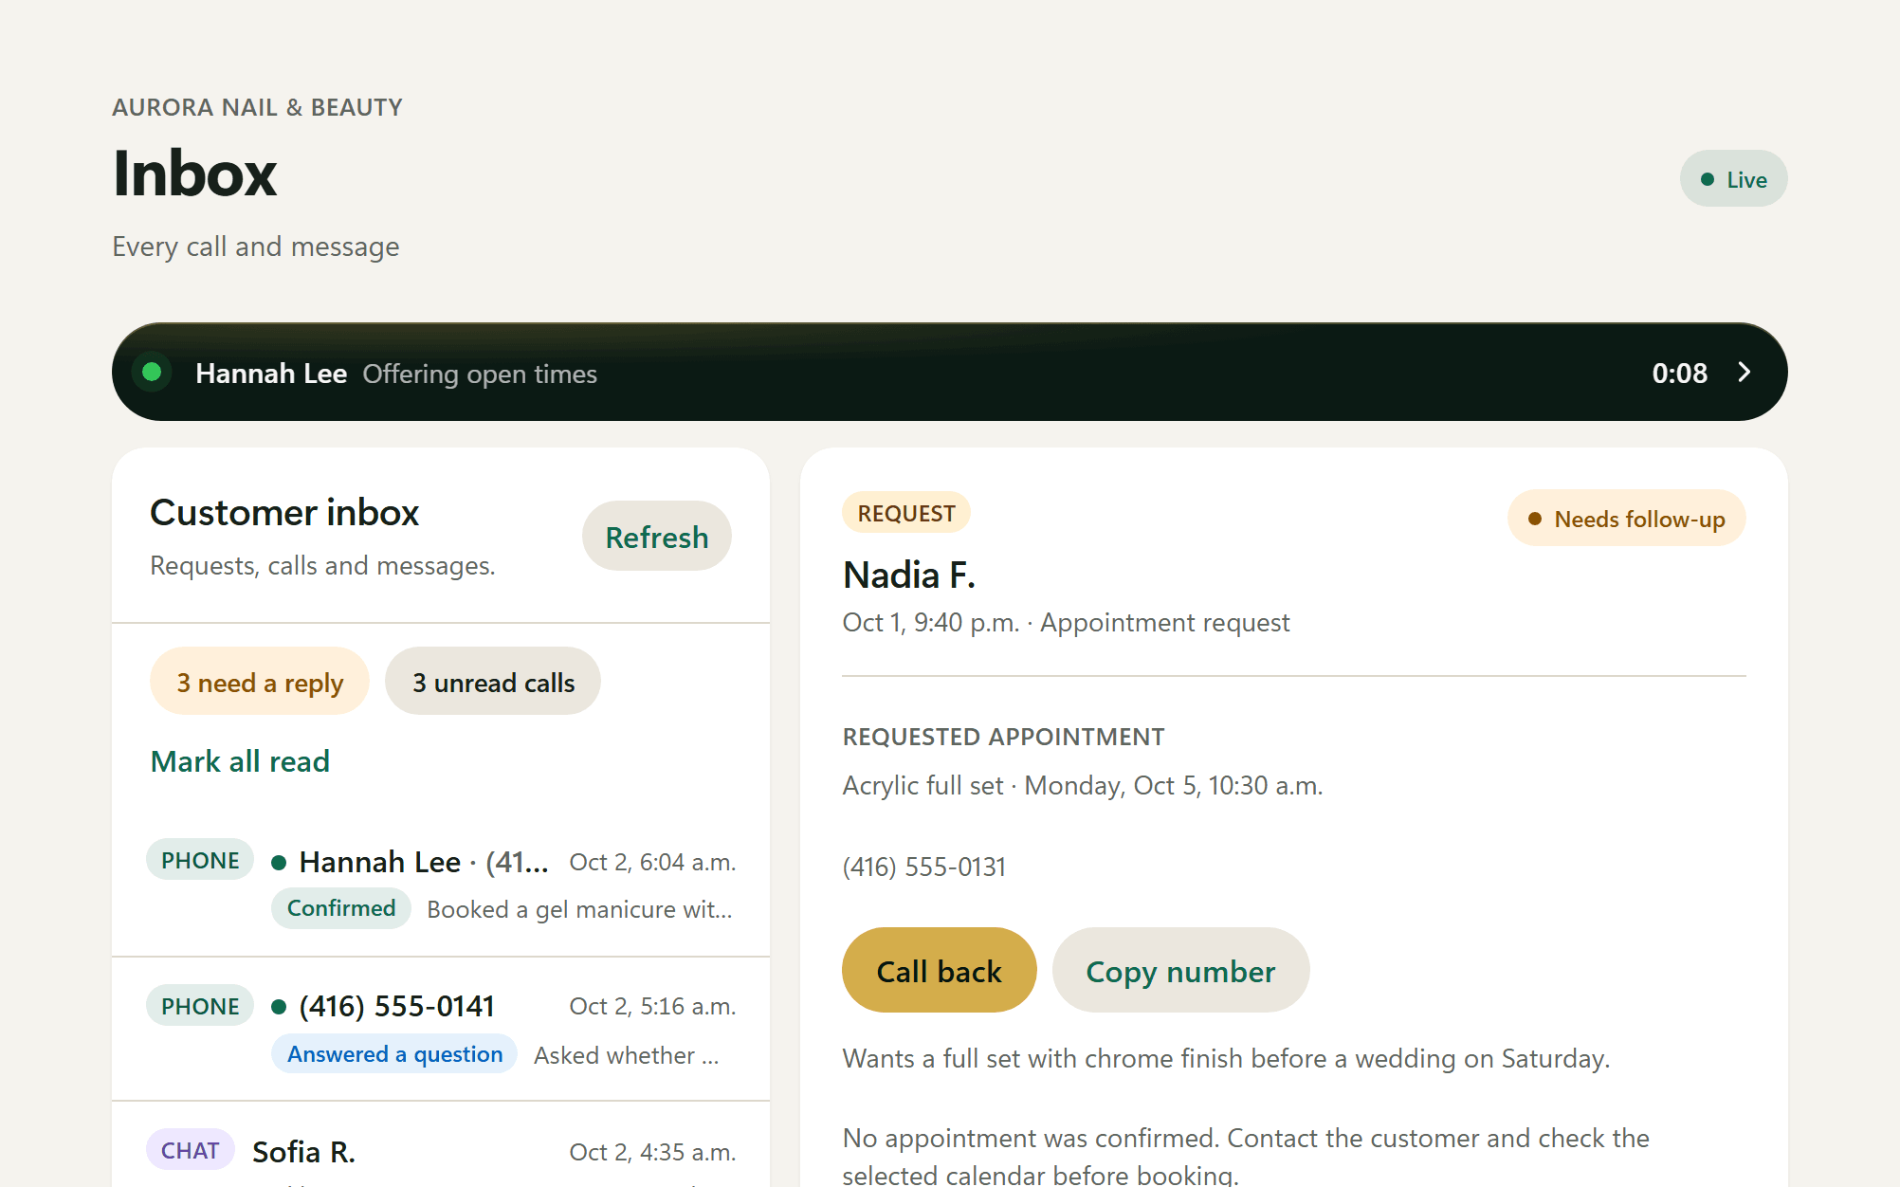Mark all messages as read
The width and height of the screenshot is (1900, 1187).
point(240,761)
